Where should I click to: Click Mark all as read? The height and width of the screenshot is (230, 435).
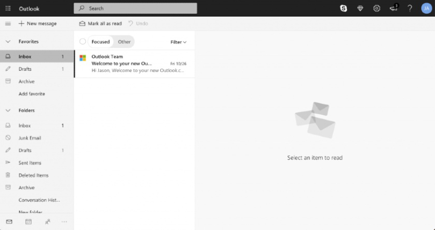[100, 24]
